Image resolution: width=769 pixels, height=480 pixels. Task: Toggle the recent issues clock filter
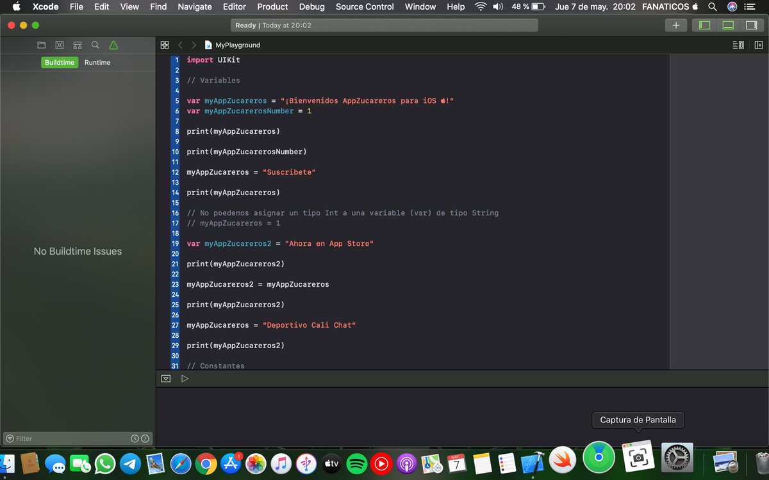pos(135,438)
